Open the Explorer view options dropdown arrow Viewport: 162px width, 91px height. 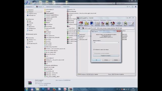point(129,7)
